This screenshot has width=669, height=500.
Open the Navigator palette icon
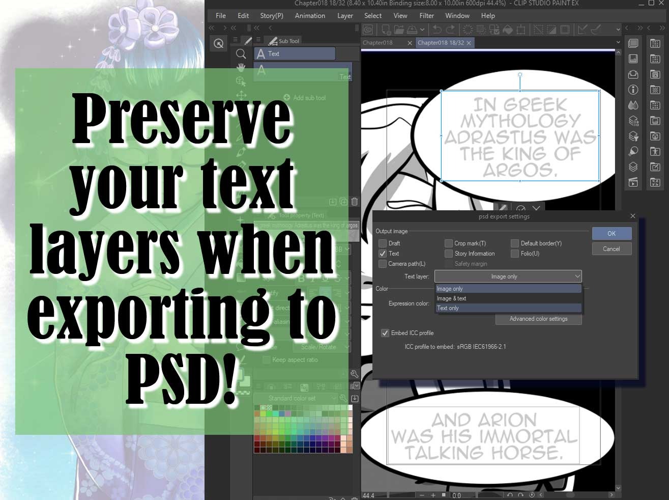pos(633,59)
